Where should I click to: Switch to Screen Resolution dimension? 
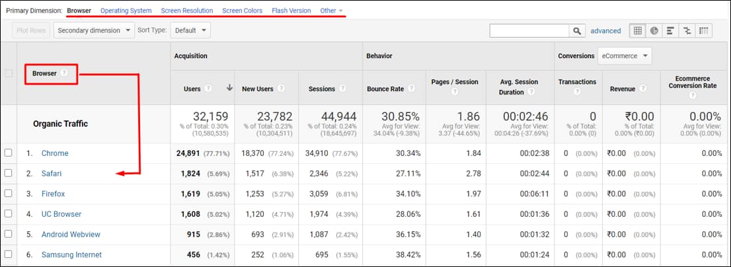pyautogui.click(x=186, y=11)
